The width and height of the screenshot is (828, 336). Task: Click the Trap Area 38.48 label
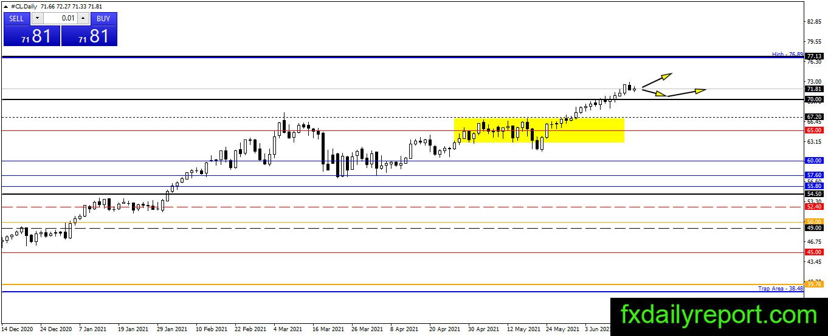781,289
